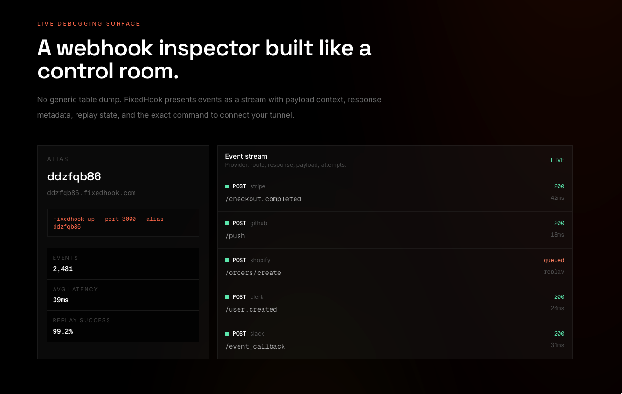This screenshot has width=622, height=394.
Task: Select the fixedhook up command text
Action: (108, 223)
